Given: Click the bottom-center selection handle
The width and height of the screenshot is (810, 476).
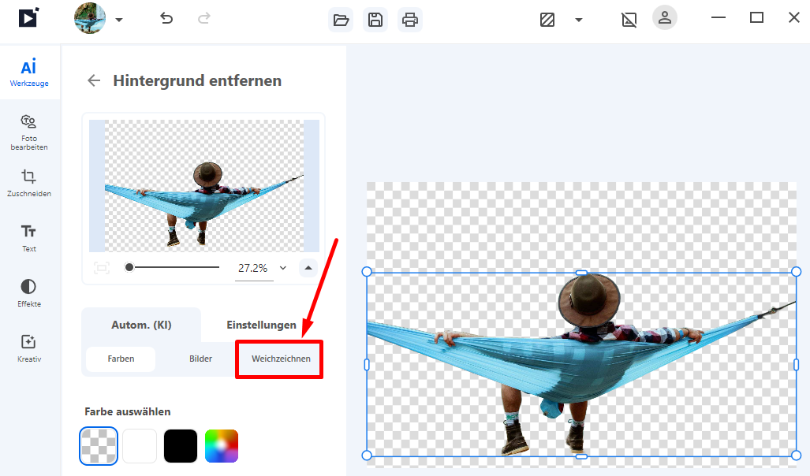Looking at the screenshot, I should click(x=581, y=456).
